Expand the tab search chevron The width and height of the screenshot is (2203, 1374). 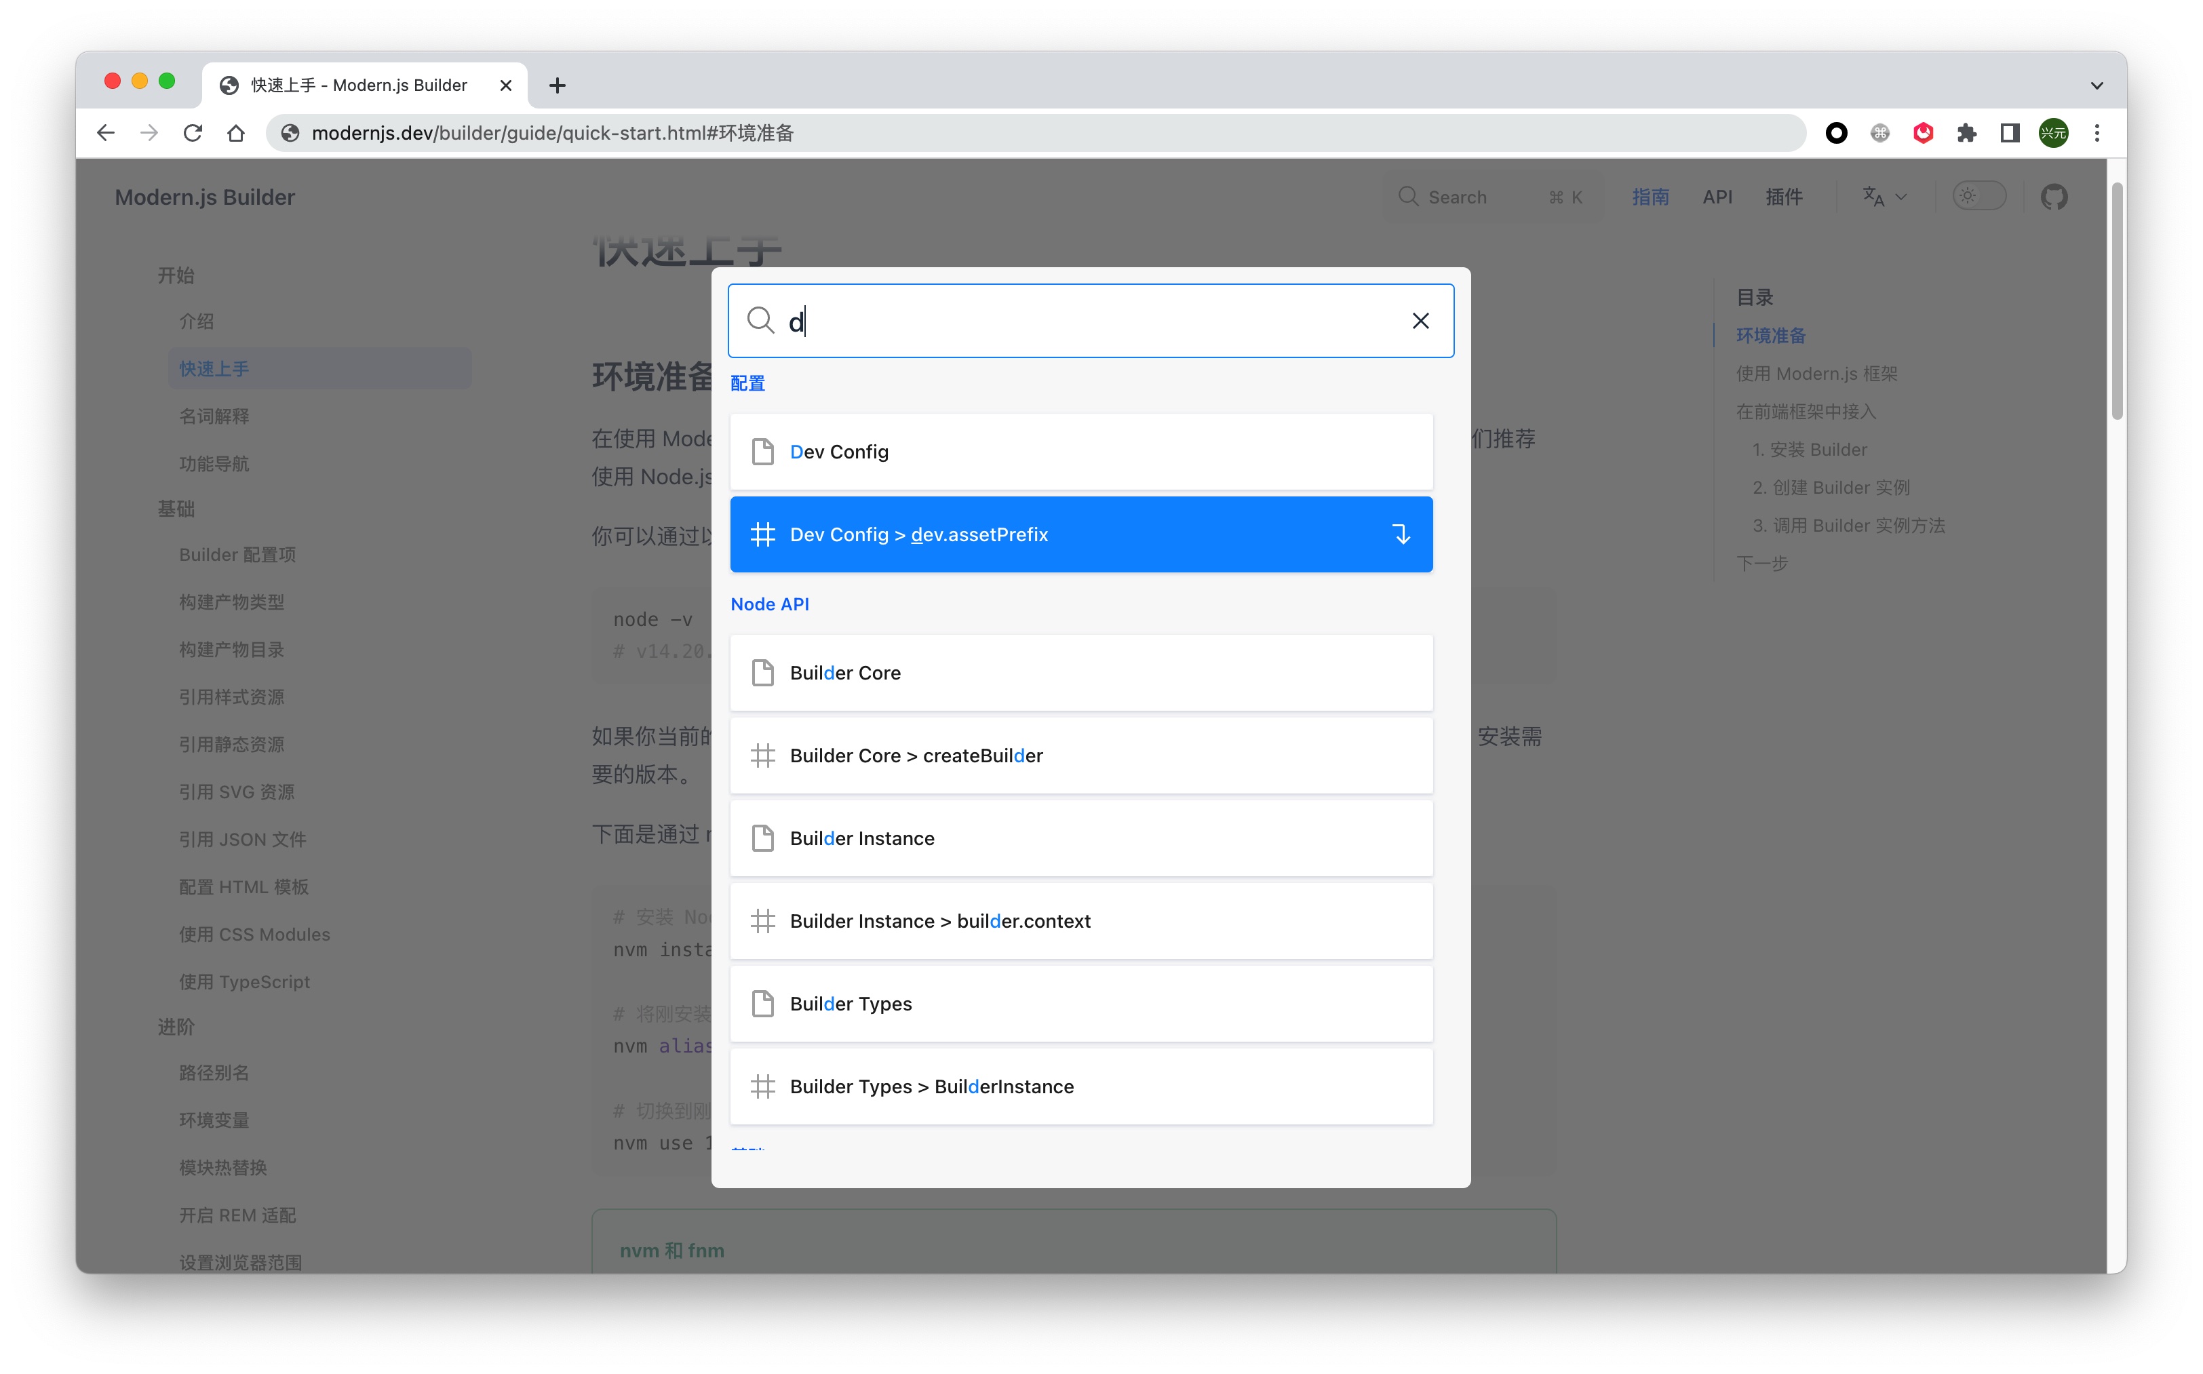pyautogui.click(x=2097, y=85)
